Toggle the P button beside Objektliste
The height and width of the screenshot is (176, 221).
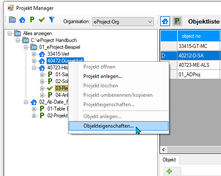pos(177,21)
